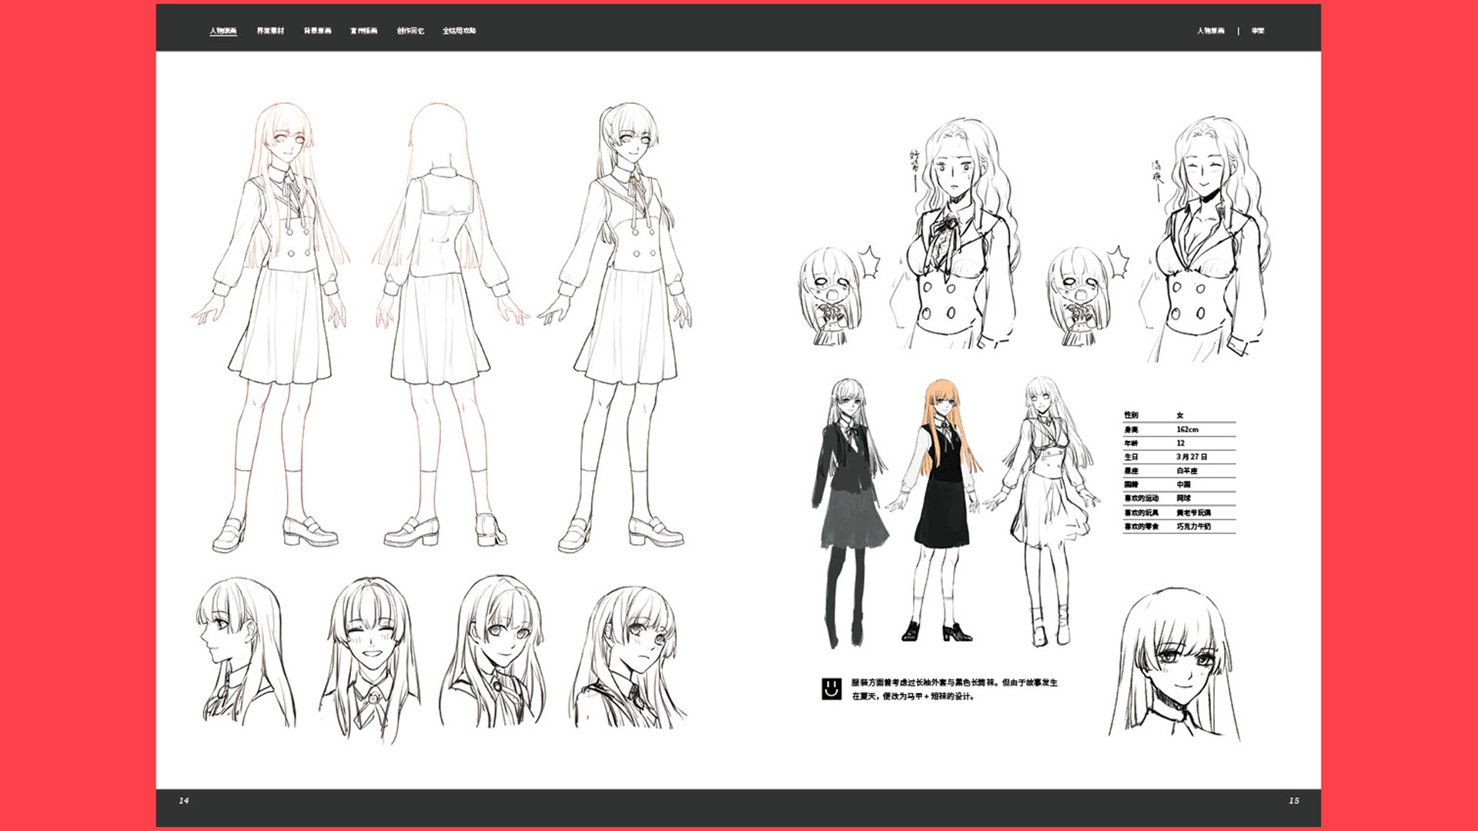Click the 人物原画 breadcrumb at top right
Screen dimensions: 1478x831
1210,31
